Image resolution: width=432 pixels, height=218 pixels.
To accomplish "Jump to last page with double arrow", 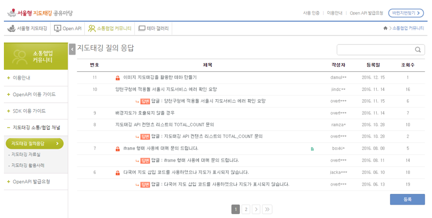I will pyautogui.click(x=267, y=209).
